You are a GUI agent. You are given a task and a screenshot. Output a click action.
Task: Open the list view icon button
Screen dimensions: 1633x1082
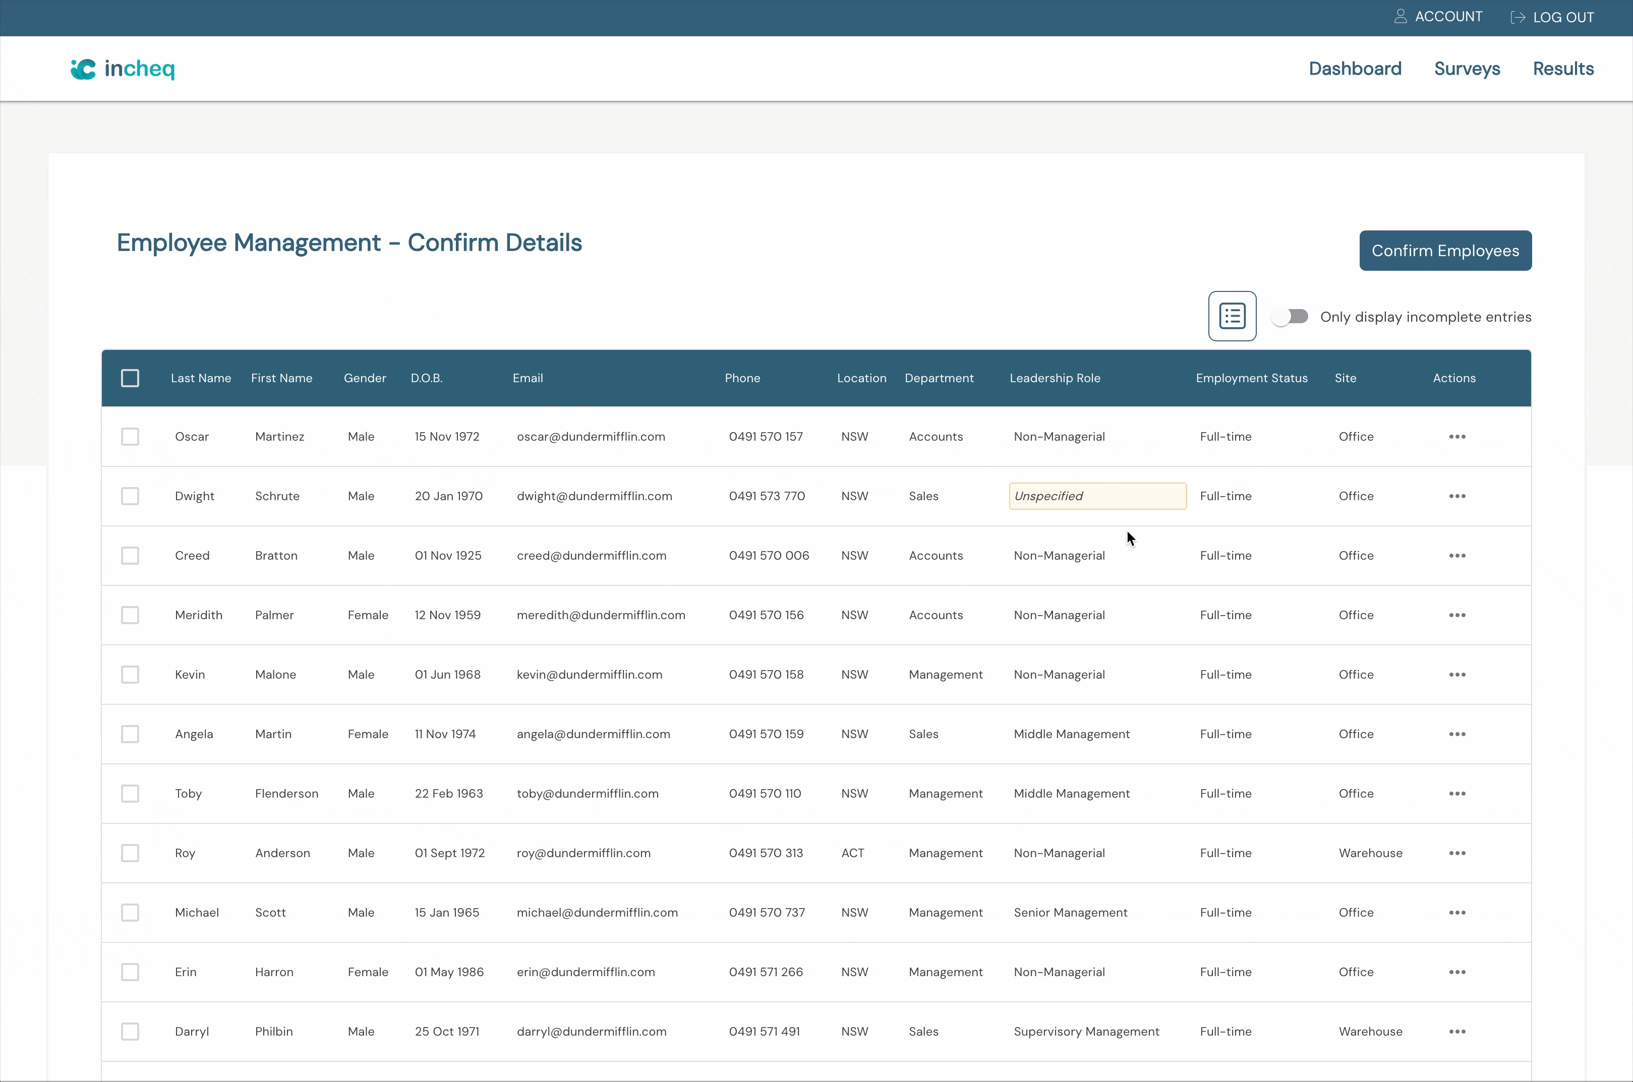[x=1232, y=316]
